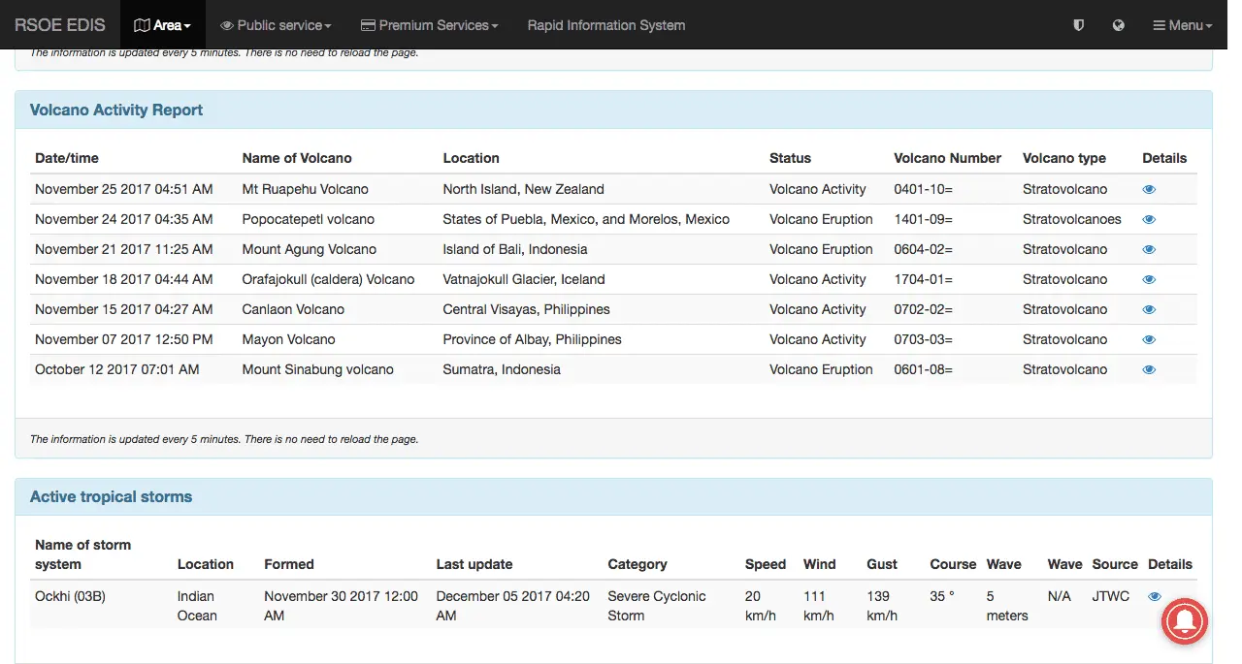
Task: Open details eye icon for Mt Ruapehu Volcano
Action: pyautogui.click(x=1149, y=189)
